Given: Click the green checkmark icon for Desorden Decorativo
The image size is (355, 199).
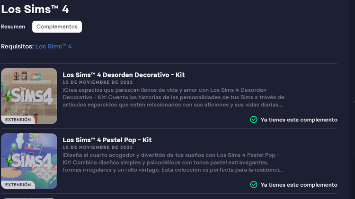Looking at the screenshot, I should (x=254, y=120).
